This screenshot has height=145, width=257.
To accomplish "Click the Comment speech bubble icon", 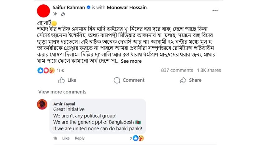I will click(x=117, y=80).
